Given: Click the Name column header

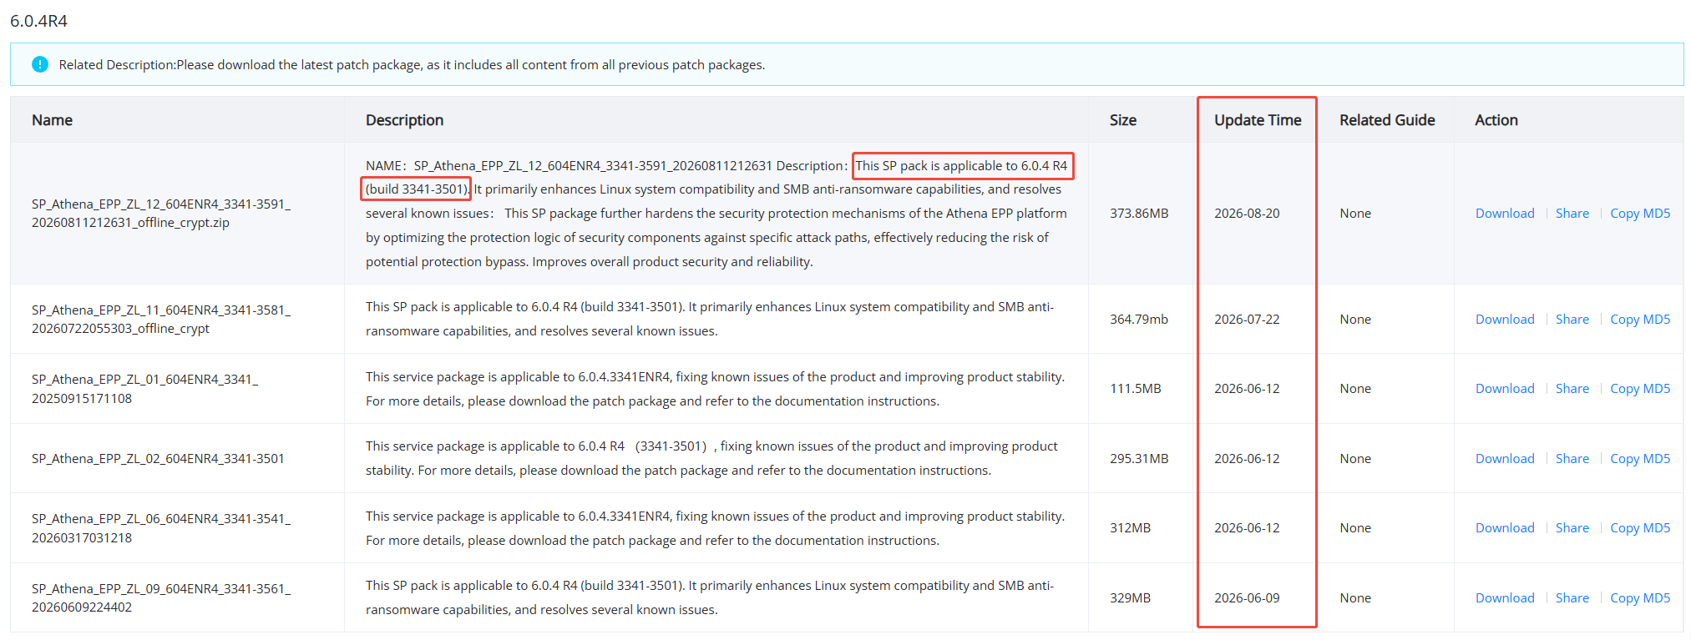Looking at the screenshot, I should point(52,120).
